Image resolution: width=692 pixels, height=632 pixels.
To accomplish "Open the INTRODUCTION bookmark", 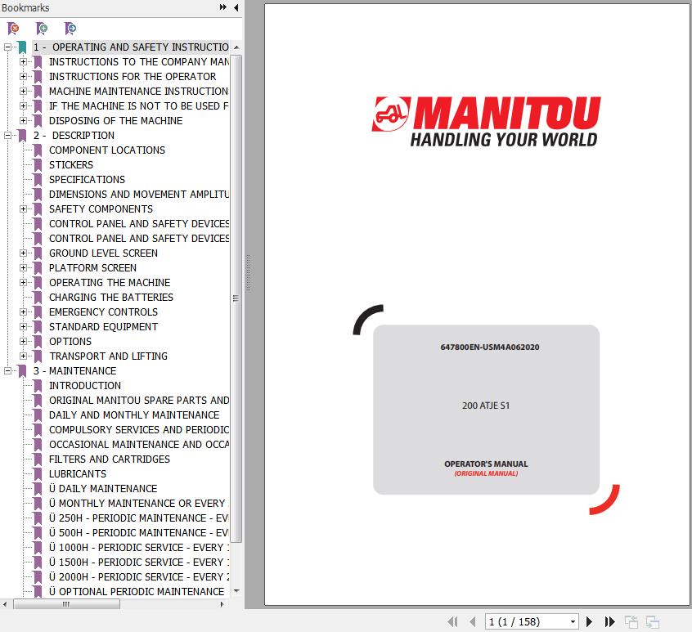I will pos(85,385).
